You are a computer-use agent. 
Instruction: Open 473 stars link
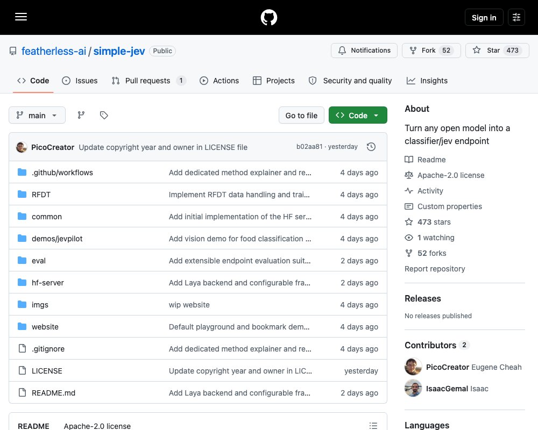coord(428,222)
